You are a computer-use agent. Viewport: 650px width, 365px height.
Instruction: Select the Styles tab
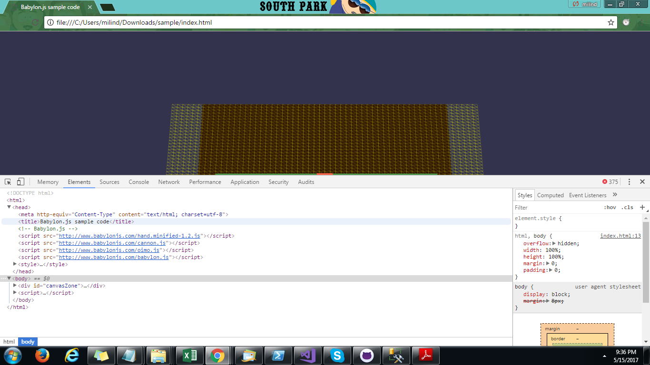point(525,195)
